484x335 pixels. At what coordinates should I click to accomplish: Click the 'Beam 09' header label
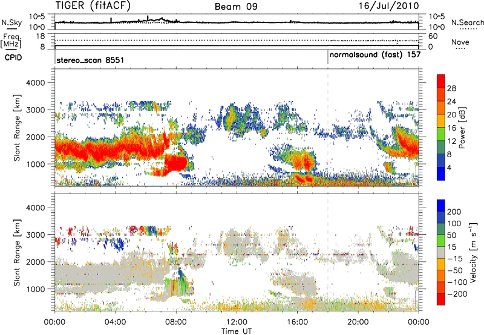click(236, 7)
